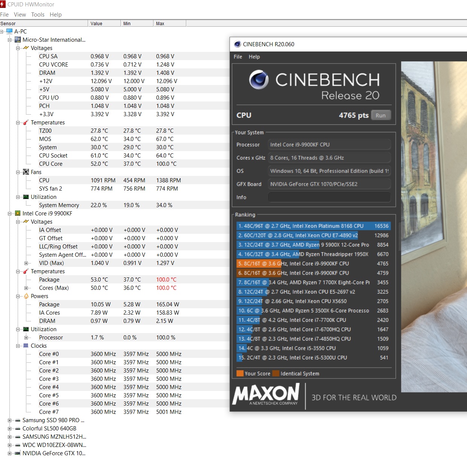Image resolution: width=467 pixels, height=468 pixels.
Task: Select ranking row 1 Xeon Platinum 8168
Action: point(313,226)
